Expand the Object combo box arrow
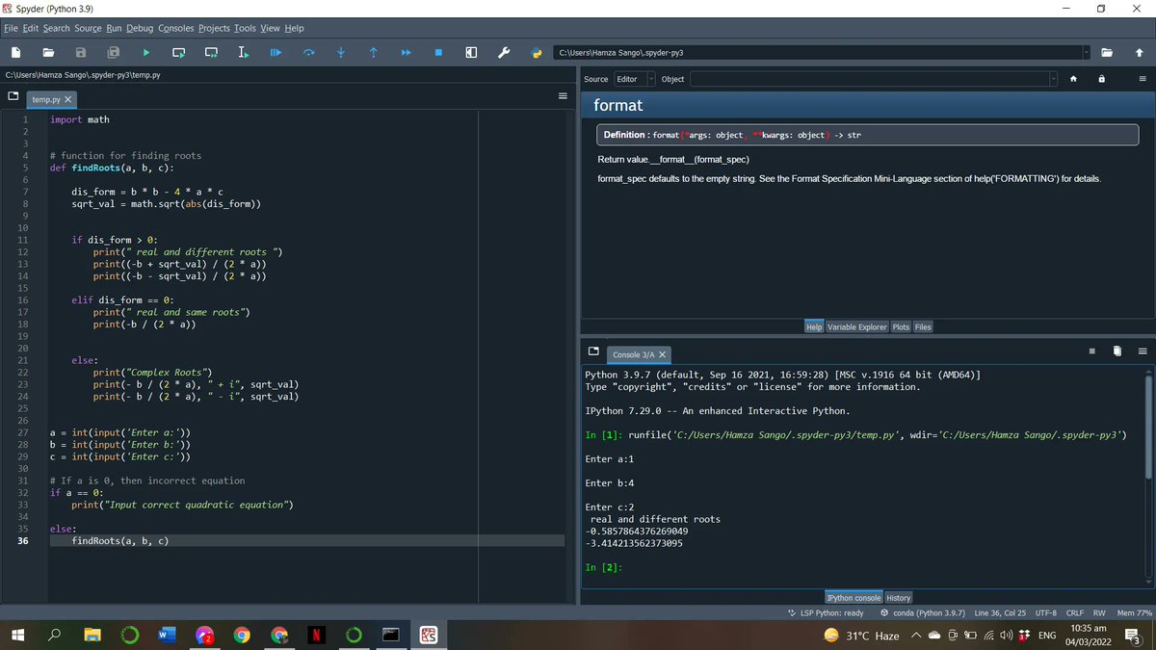 [1053, 79]
